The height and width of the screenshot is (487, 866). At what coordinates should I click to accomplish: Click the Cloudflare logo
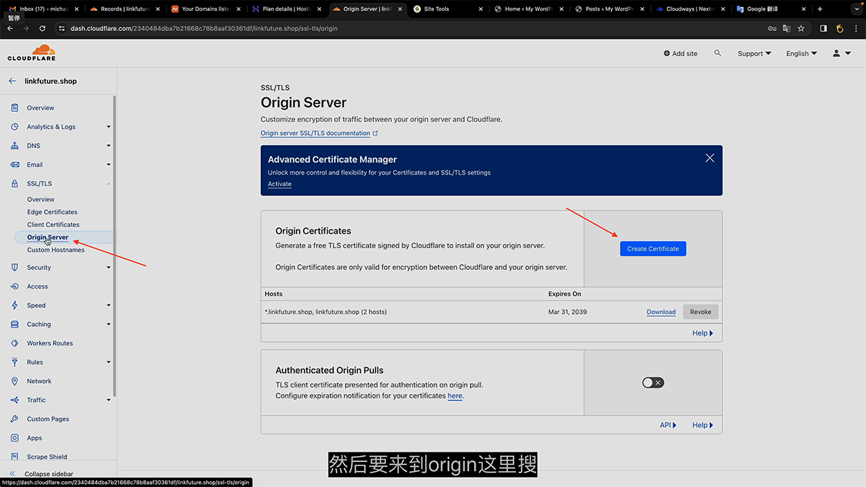coord(32,53)
